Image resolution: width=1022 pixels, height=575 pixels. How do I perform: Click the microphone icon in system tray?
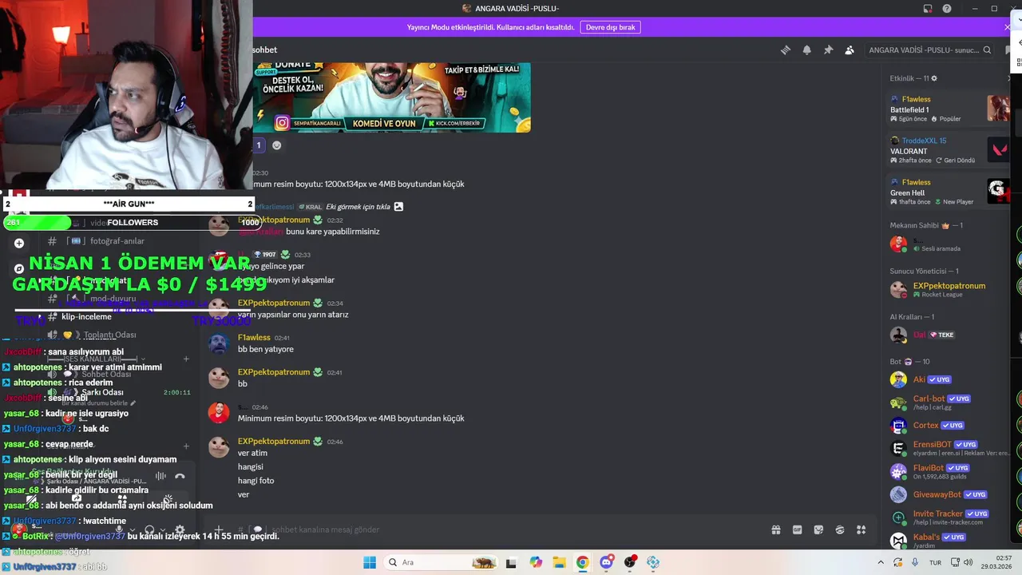(914, 562)
